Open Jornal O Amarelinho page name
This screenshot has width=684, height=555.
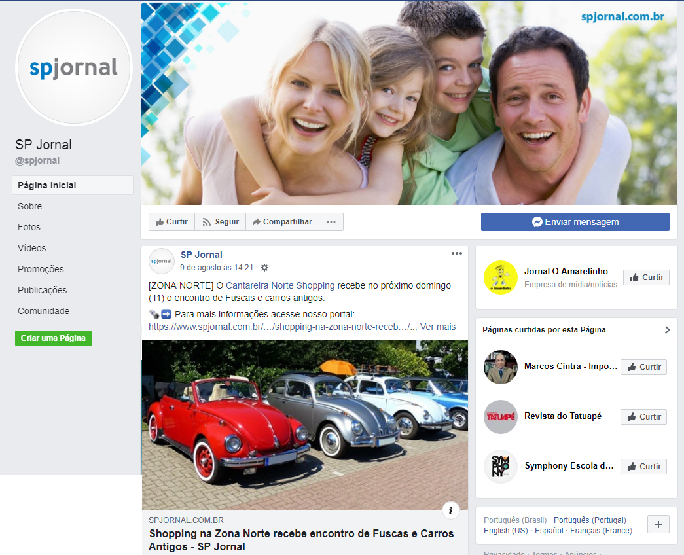[x=566, y=271]
